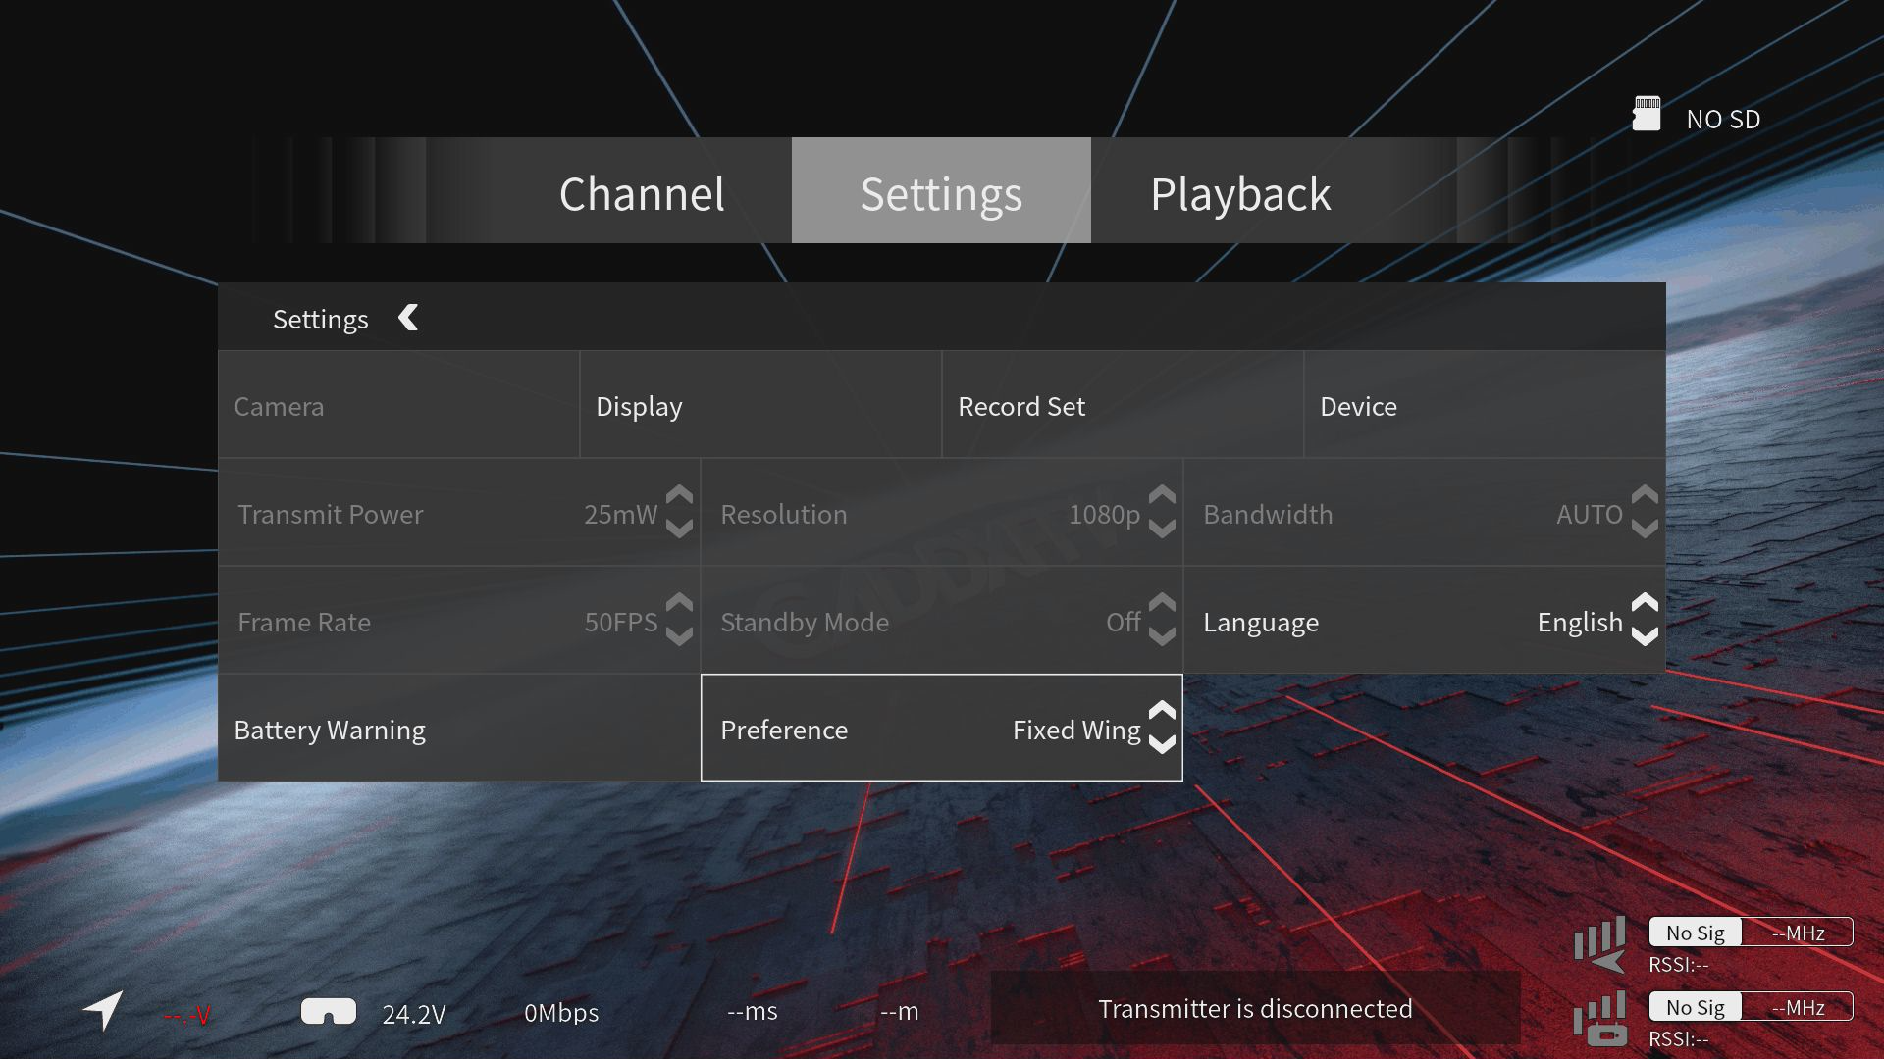
Task: Click the 0Mbps bitrate readout
Action: coord(561,1013)
